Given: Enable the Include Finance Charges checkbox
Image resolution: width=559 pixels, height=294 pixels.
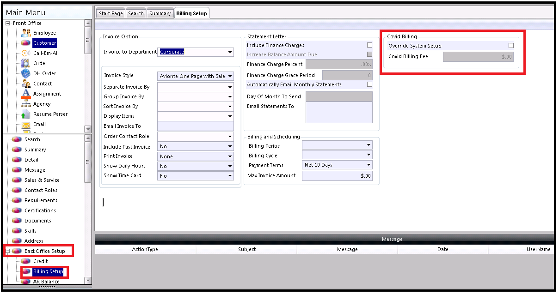Looking at the screenshot, I should point(369,45).
